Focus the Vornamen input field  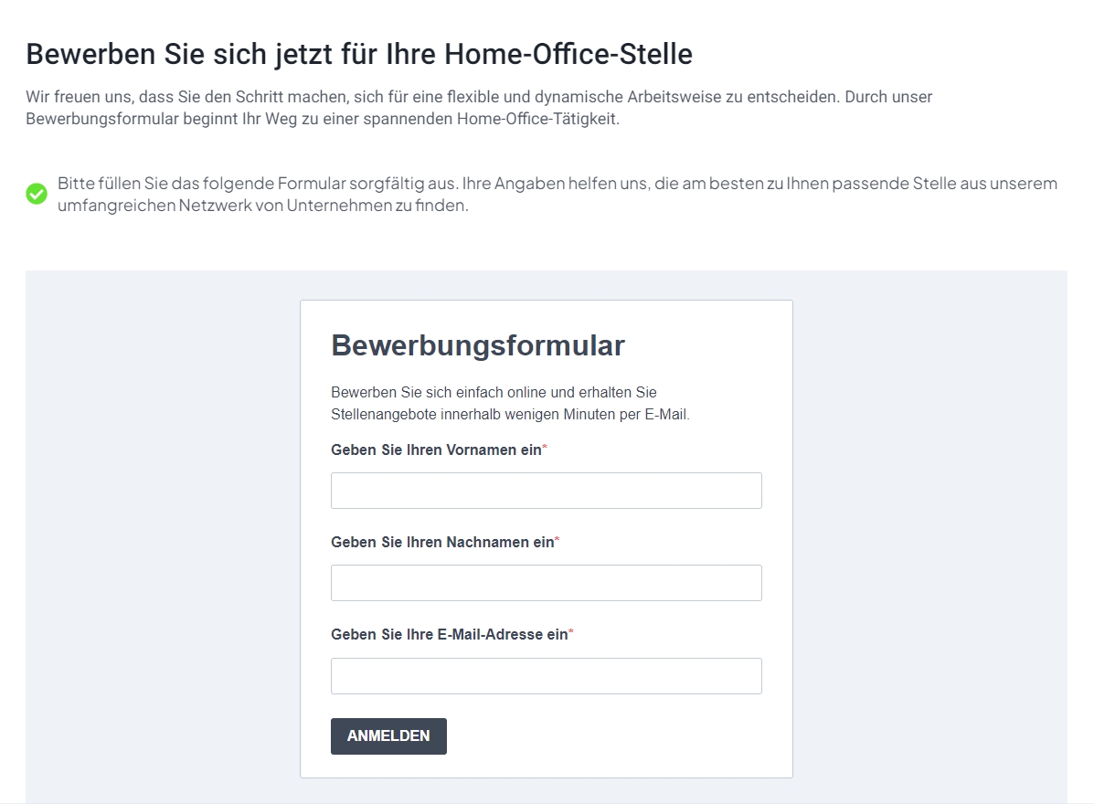click(547, 491)
